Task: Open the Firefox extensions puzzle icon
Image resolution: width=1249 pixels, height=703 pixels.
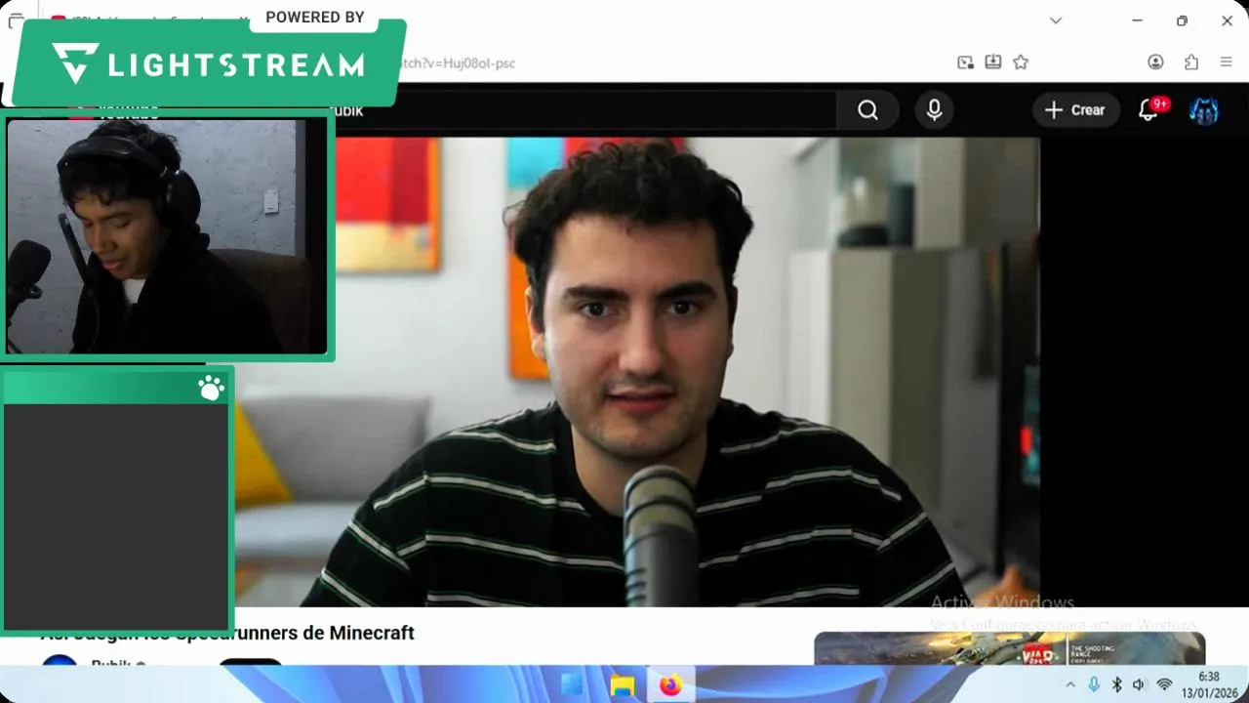Action: (x=1191, y=62)
